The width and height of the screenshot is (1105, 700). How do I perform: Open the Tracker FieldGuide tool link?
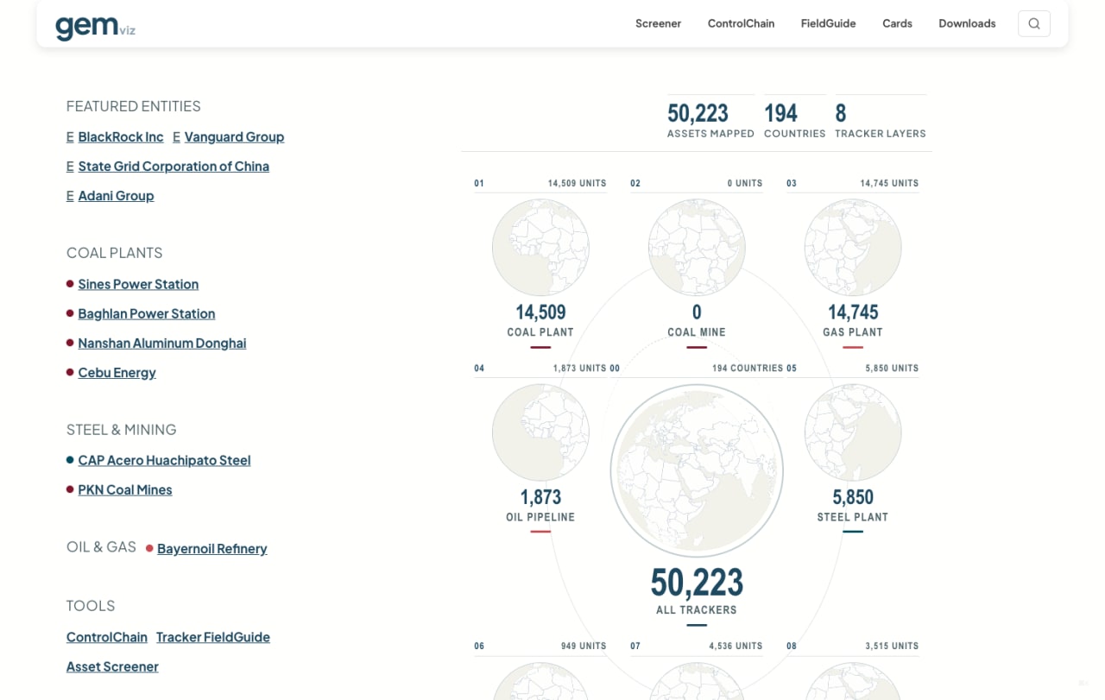[213, 637]
